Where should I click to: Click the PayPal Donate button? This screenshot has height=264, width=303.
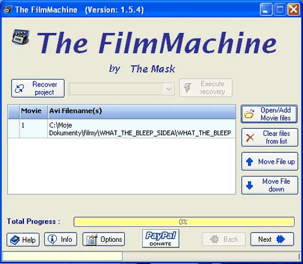160,239
